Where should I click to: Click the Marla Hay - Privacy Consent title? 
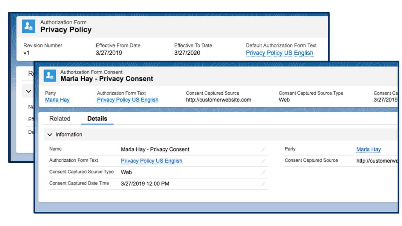[x=107, y=79]
